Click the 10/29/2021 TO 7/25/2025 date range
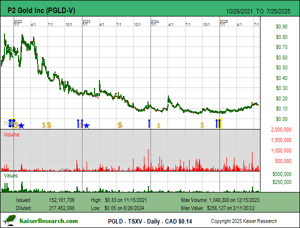 (258, 11)
